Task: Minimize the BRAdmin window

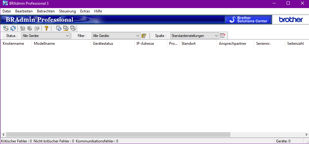Action: point(274,3)
